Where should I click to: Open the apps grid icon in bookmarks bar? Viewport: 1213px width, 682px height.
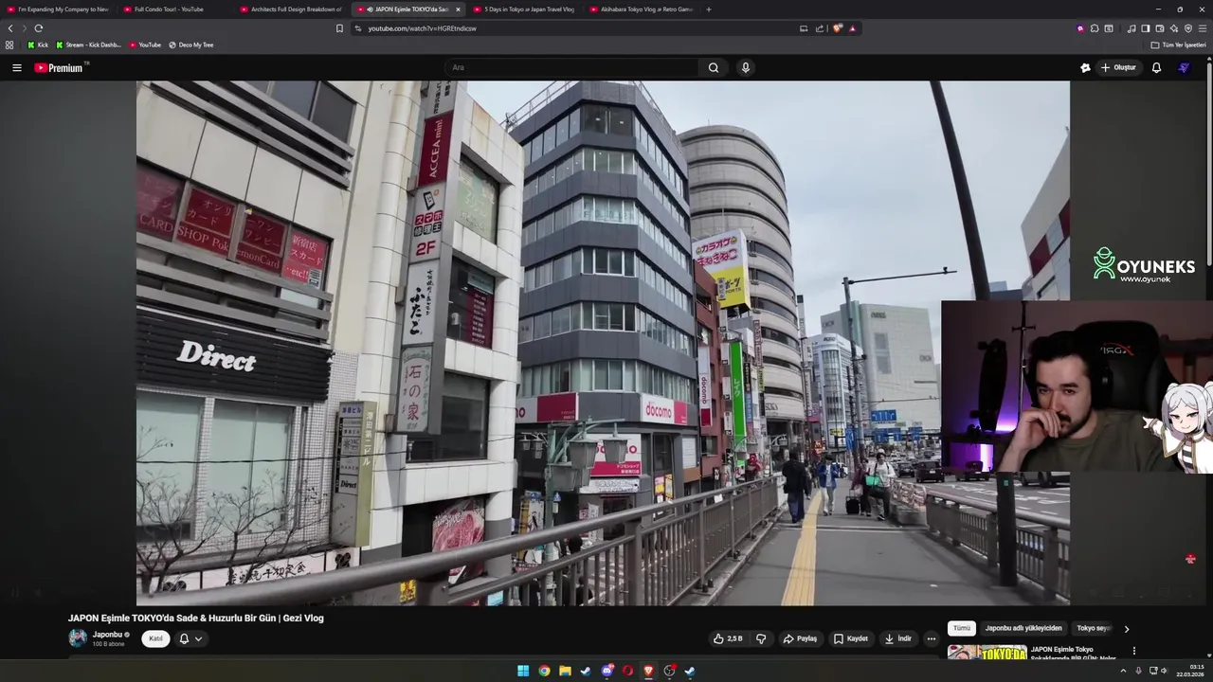point(9,45)
